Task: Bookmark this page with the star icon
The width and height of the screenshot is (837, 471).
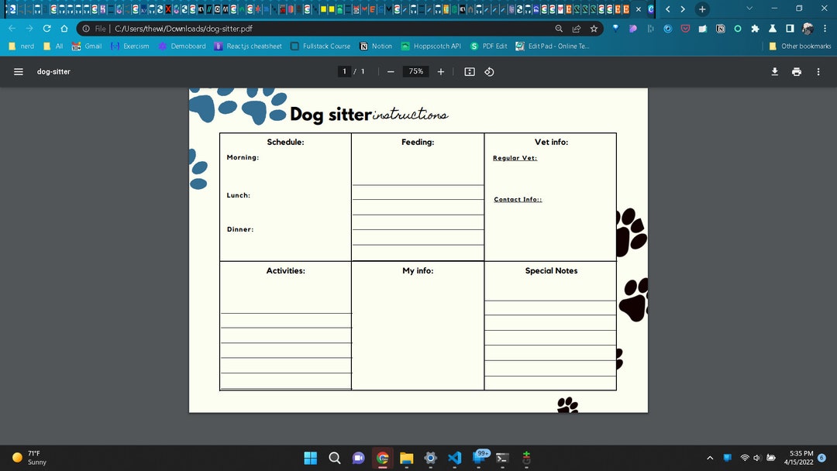Action: (594, 28)
